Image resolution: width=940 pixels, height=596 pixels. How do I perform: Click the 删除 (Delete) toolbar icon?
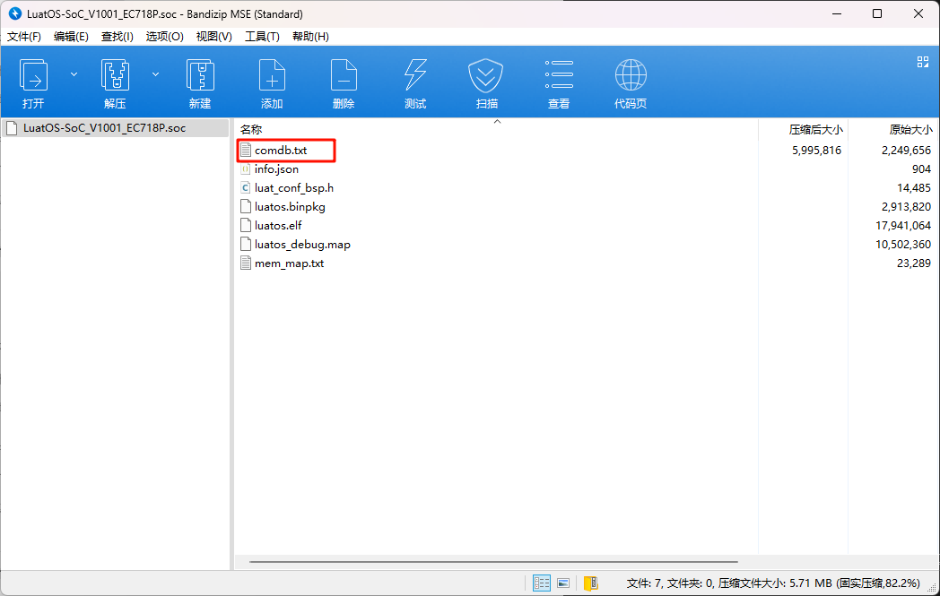(344, 75)
